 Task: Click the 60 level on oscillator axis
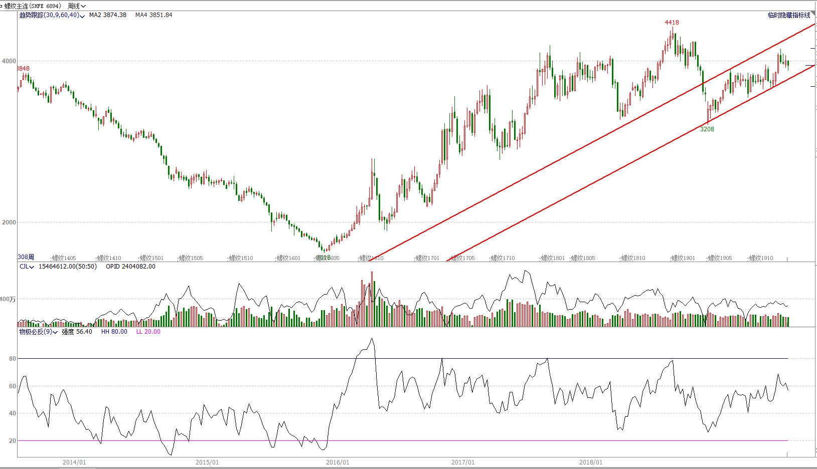coord(13,386)
